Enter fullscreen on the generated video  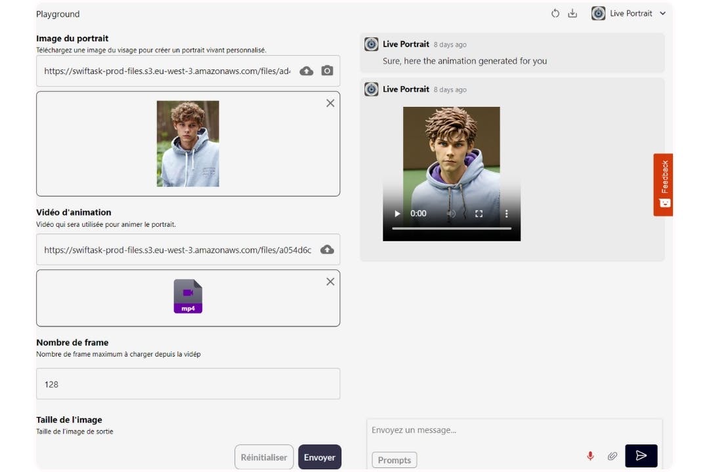coord(479,214)
